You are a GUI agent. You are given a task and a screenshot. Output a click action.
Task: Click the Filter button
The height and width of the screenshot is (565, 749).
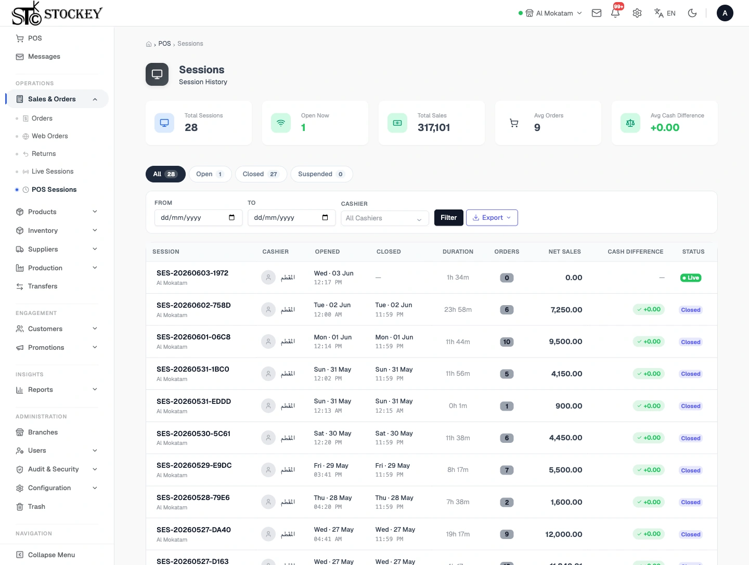449,218
